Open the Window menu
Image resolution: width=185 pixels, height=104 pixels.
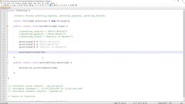[x=53, y=3]
